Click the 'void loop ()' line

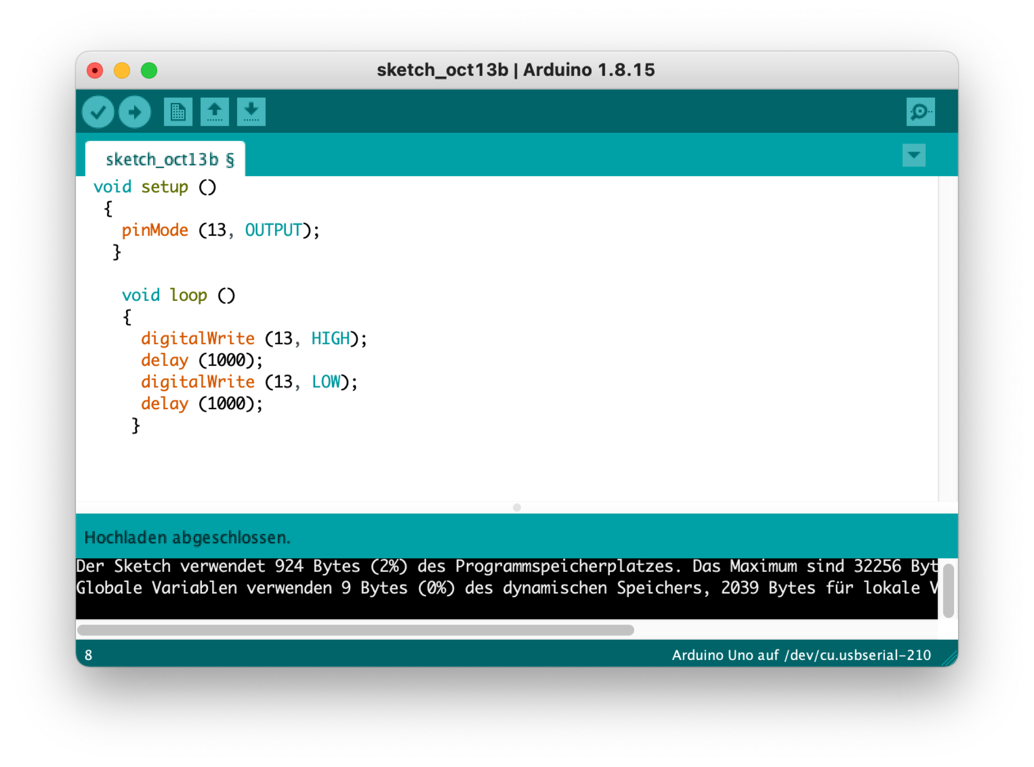(x=178, y=295)
